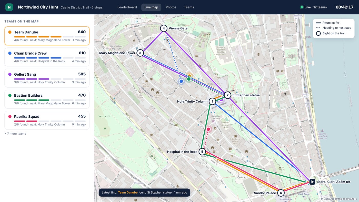Click the green Northwind N logo

coord(9,7)
